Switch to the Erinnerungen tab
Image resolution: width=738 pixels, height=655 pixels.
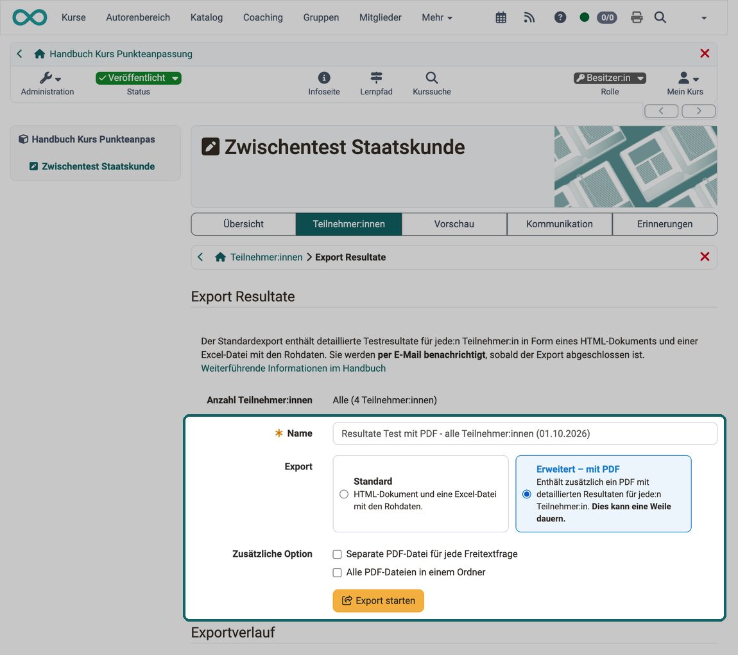[x=665, y=224]
